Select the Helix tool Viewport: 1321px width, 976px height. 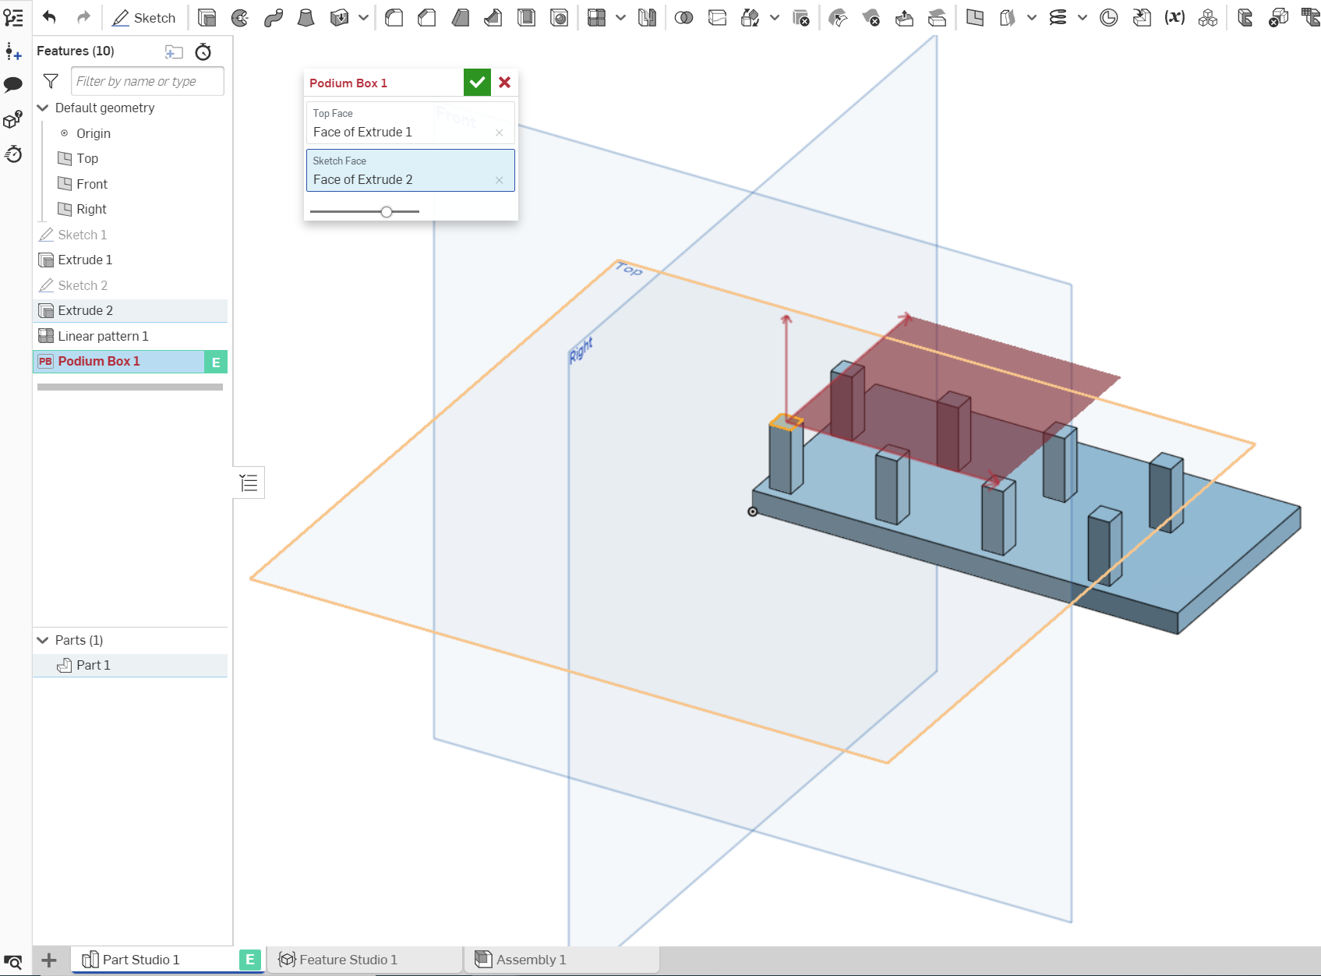pyautogui.click(x=1058, y=17)
